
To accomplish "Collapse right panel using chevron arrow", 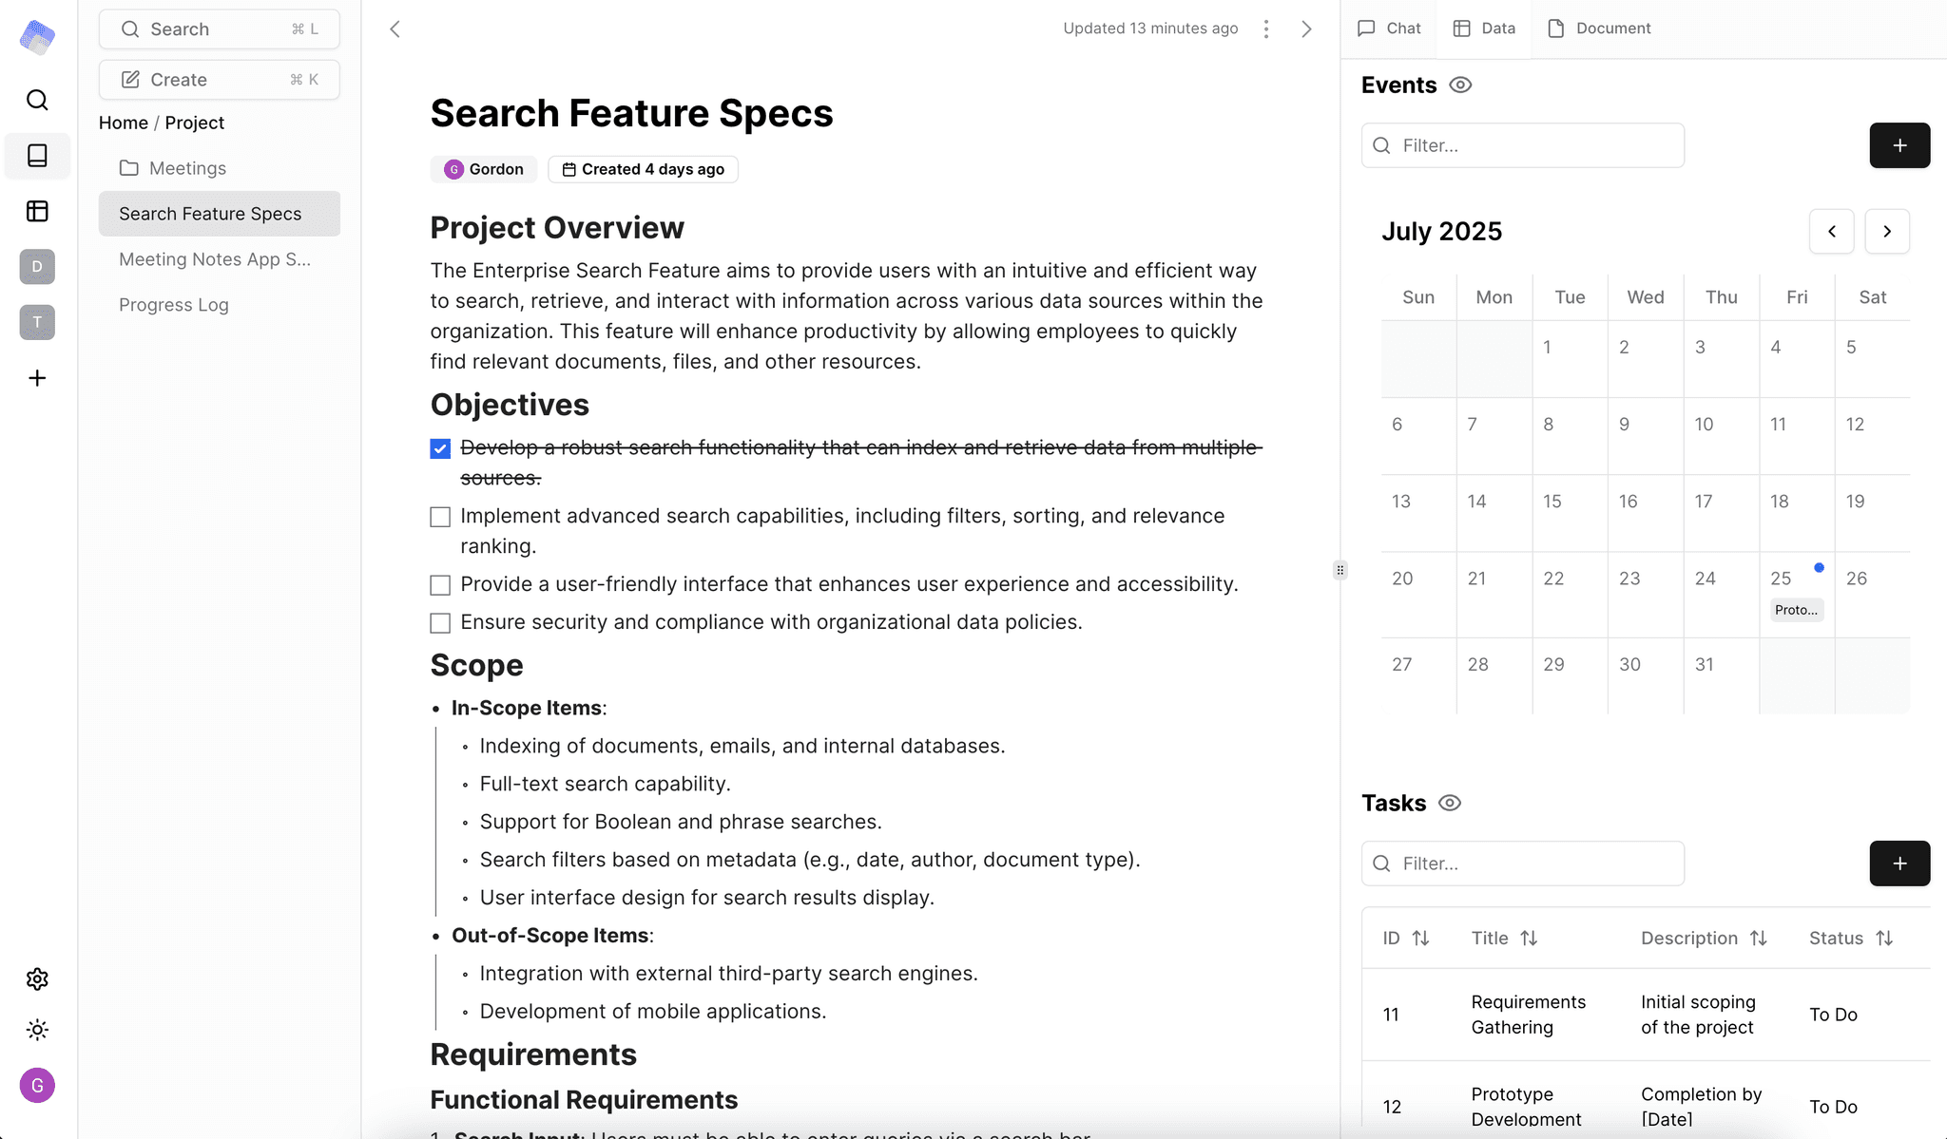I will (1306, 28).
